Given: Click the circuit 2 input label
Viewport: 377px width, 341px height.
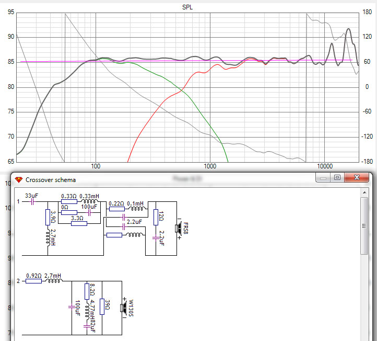Looking at the screenshot, I should pos(18,281).
